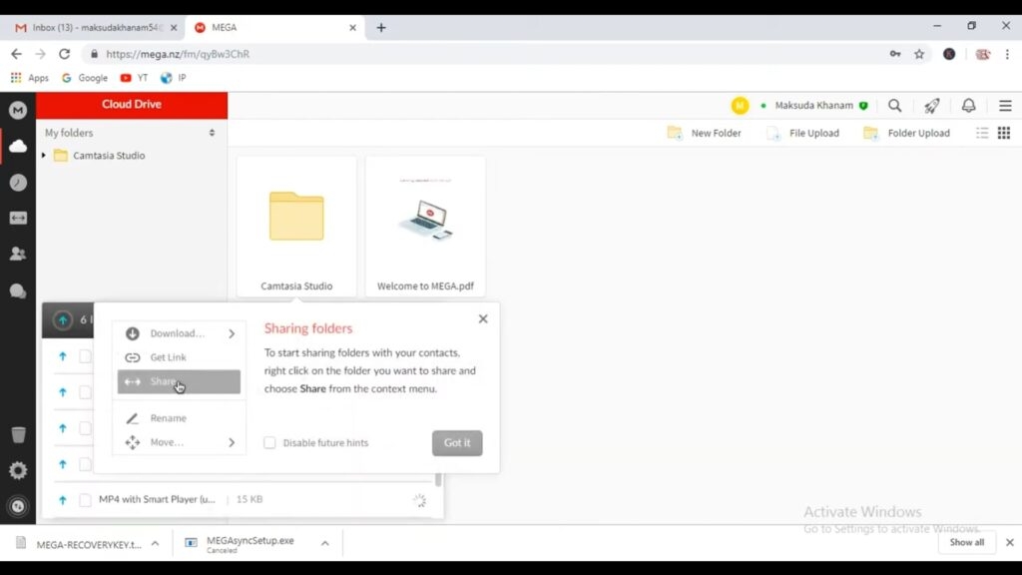This screenshot has height=575, width=1022.
Task: Open the IP bookmark
Action: pyautogui.click(x=174, y=78)
